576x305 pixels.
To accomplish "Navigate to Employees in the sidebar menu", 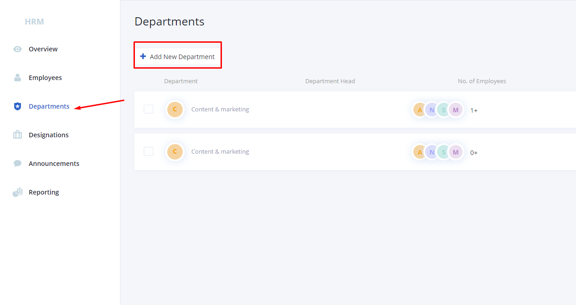I will (x=45, y=77).
